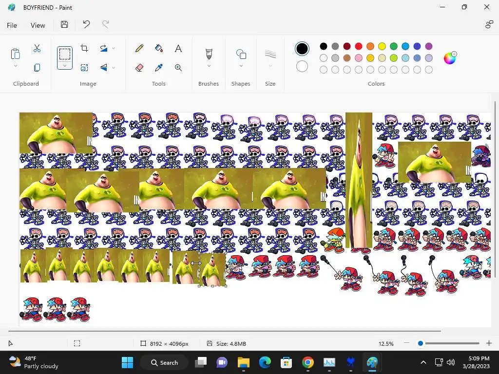Select the Text tool

click(178, 48)
